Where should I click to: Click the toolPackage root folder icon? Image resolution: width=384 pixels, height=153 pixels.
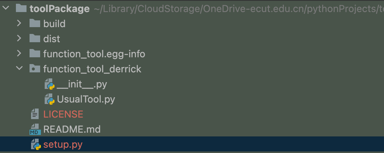[21, 8]
